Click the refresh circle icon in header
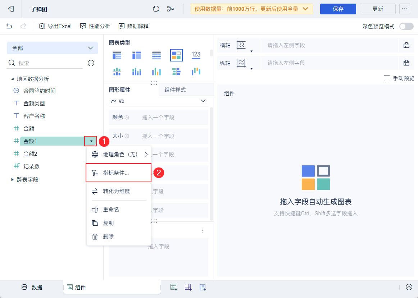Screen dimensions: 418x298 pyautogui.click(x=156, y=9)
